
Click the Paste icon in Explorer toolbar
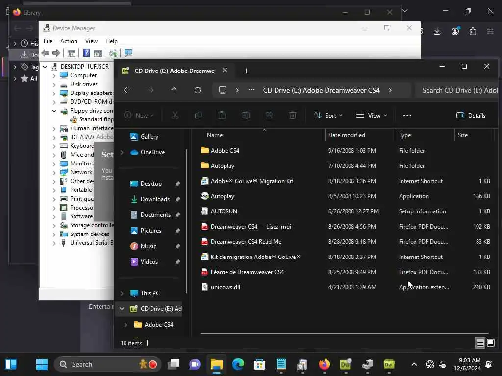[x=222, y=115]
